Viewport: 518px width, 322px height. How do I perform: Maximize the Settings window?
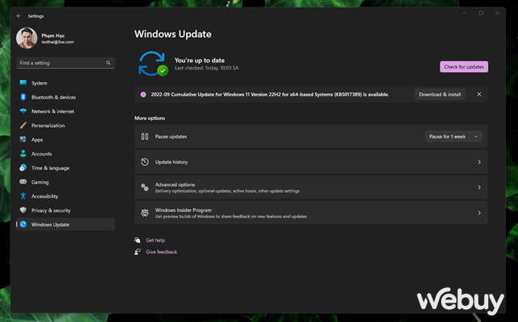[x=481, y=13]
